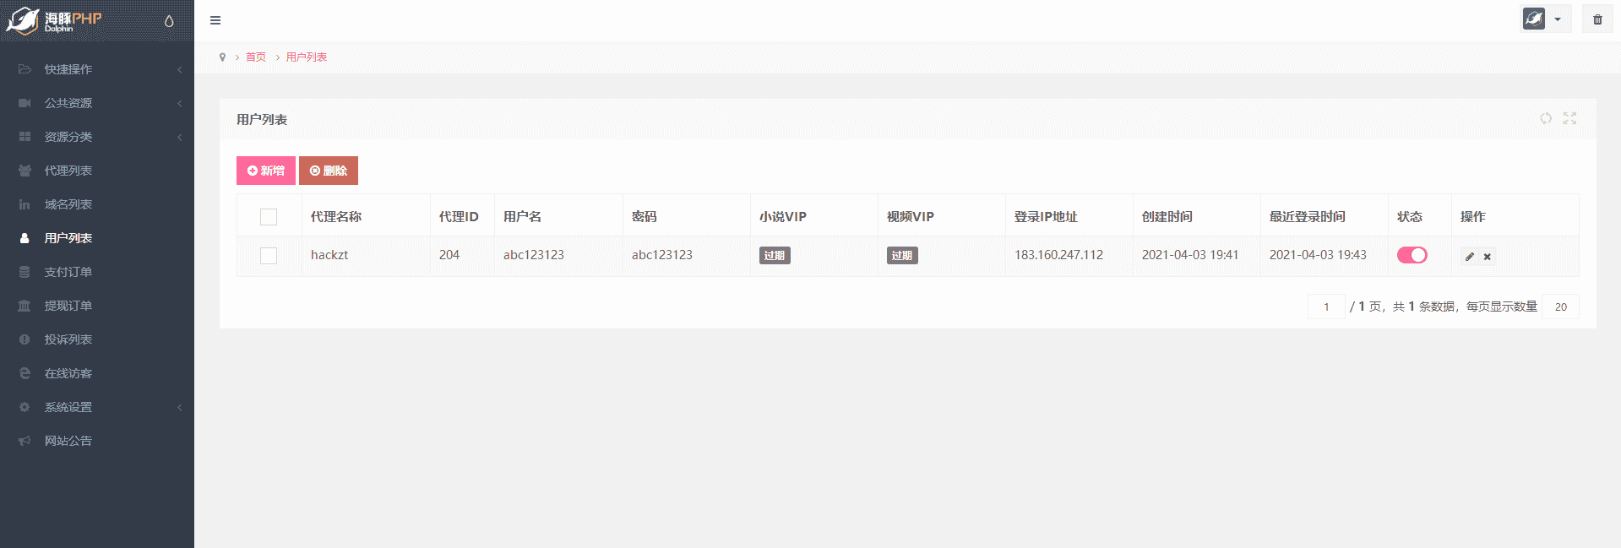1621x548 pixels.
Task: Click the users icon beside 代理列表
Action: [24, 171]
